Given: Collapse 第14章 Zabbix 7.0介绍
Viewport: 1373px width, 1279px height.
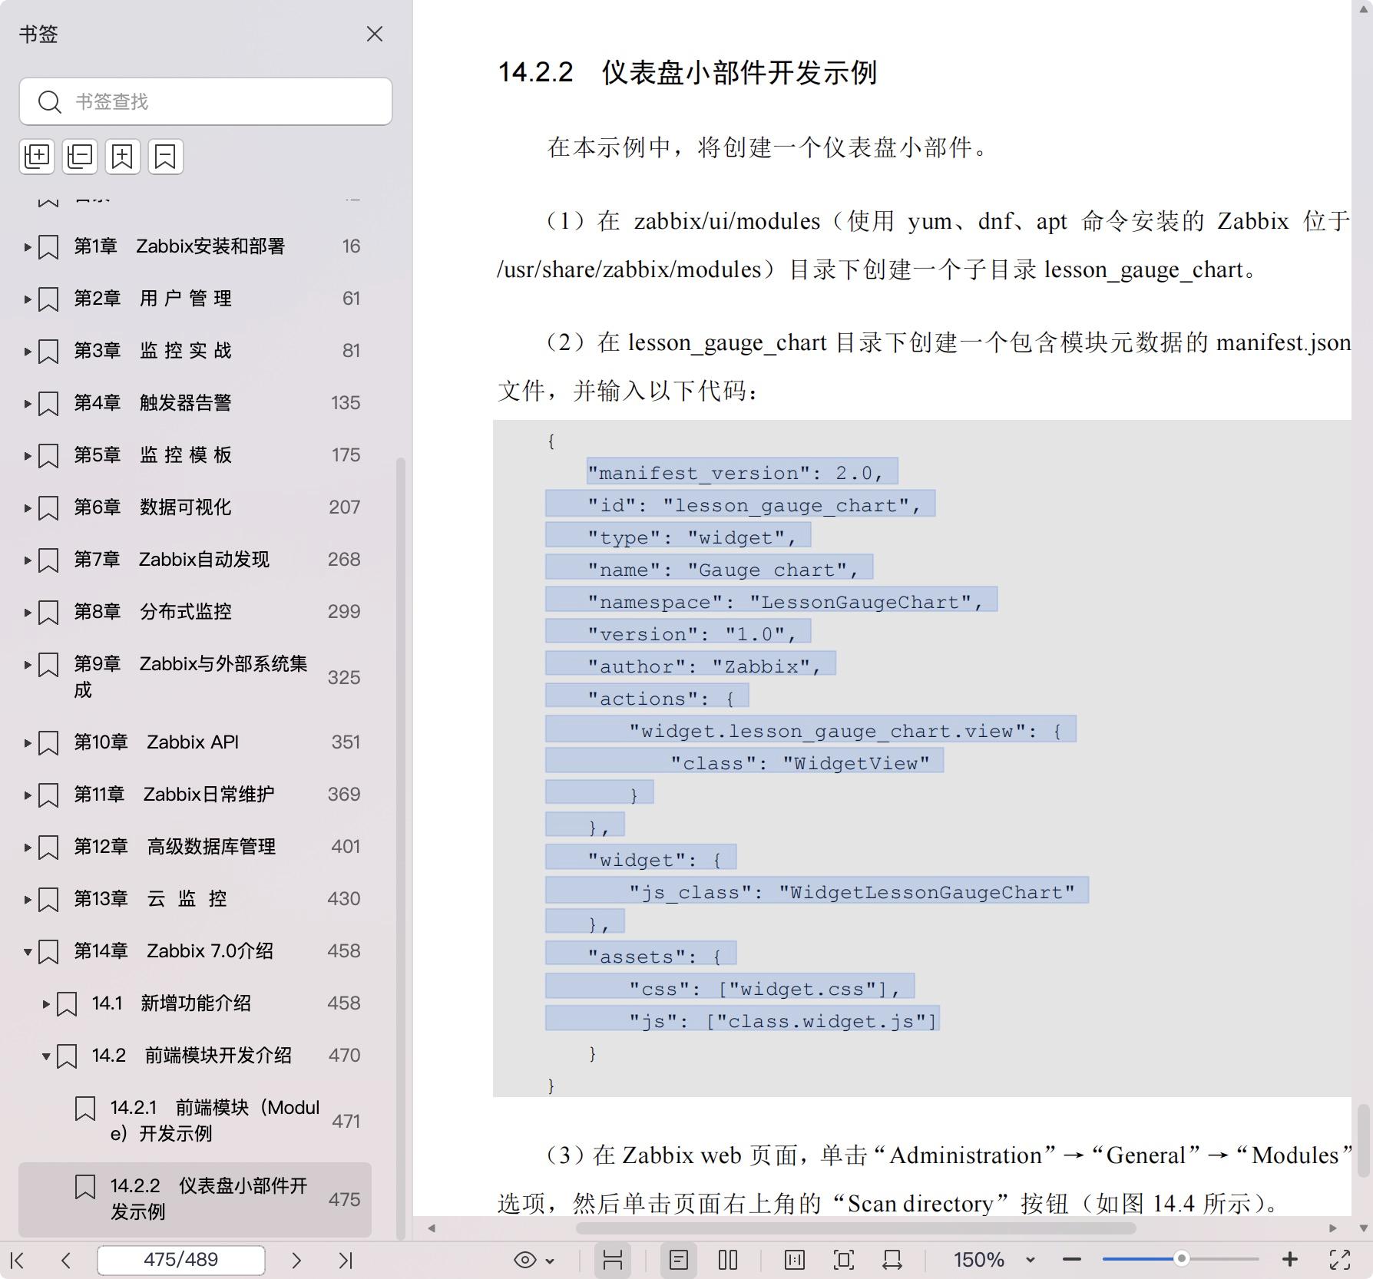Looking at the screenshot, I should tap(28, 952).
